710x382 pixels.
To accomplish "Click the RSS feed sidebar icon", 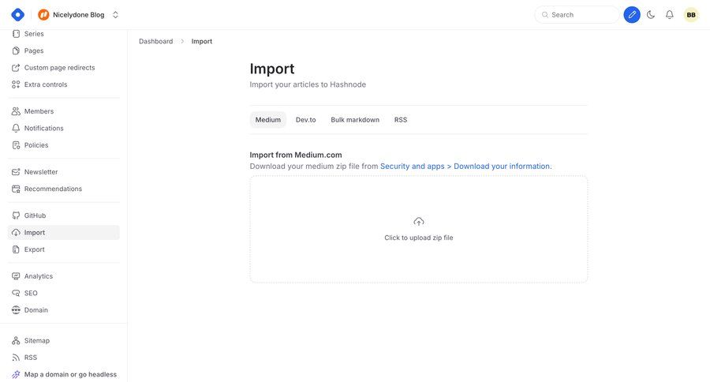I will point(16,357).
